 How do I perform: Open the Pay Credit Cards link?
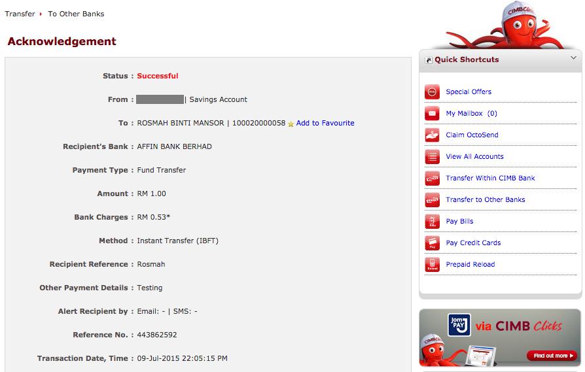click(x=474, y=243)
